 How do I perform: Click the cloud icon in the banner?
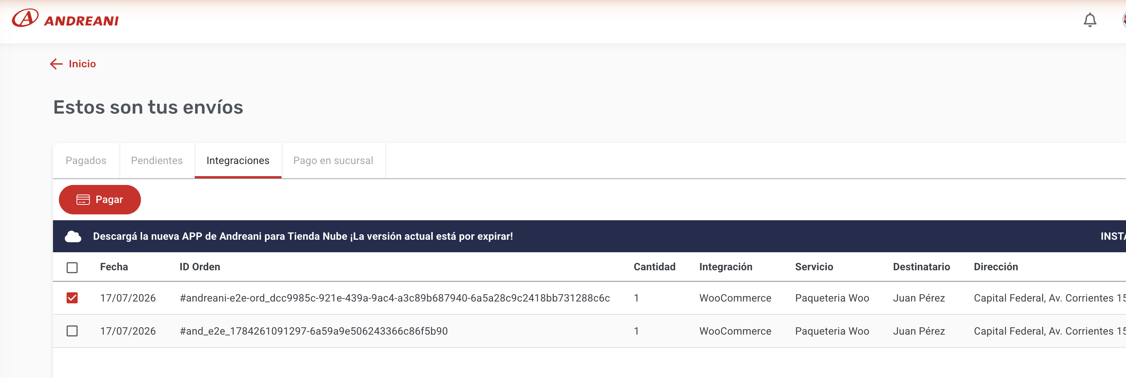[73, 236]
